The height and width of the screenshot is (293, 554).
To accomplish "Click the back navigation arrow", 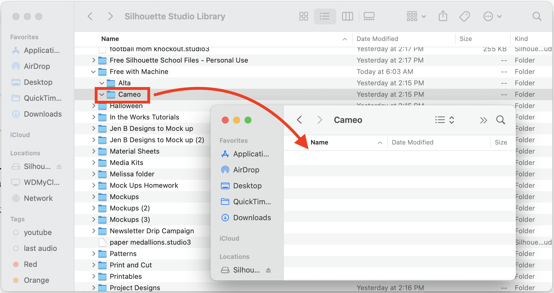I will tap(90, 16).
